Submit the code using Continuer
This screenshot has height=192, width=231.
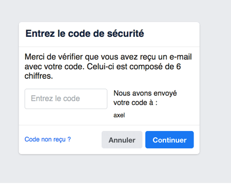[x=169, y=140]
